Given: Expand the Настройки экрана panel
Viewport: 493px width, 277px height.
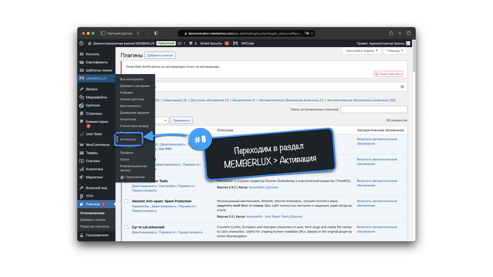Looking at the screenshot, I should 362,51.
